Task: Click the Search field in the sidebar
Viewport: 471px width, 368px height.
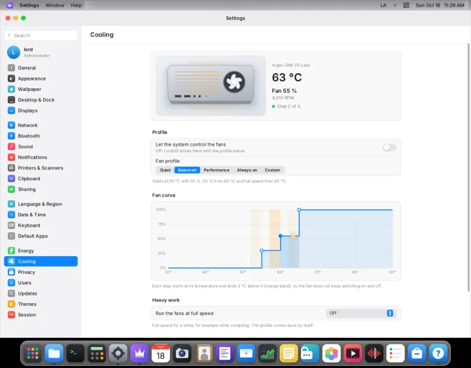Action: pos(41,35)
